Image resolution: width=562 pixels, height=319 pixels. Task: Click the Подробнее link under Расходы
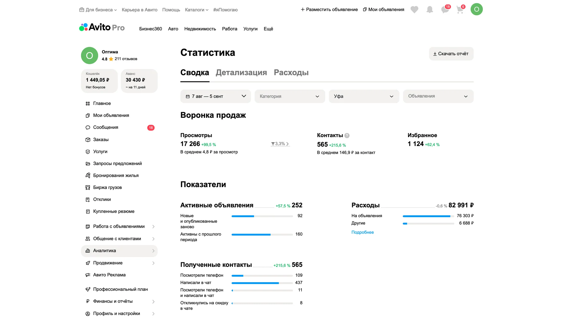363,233
